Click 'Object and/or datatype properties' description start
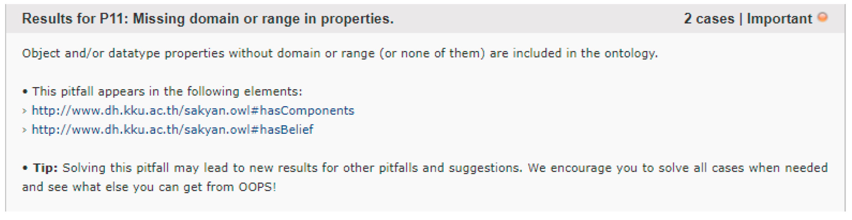 [123, 53]
